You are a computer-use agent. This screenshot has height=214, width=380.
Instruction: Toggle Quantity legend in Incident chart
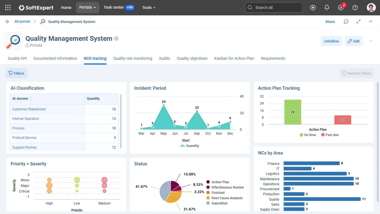190,146
